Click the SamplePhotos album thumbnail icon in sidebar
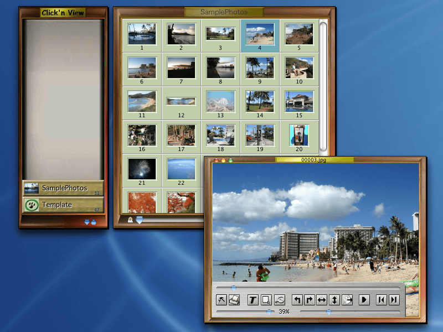 (32, 188)
